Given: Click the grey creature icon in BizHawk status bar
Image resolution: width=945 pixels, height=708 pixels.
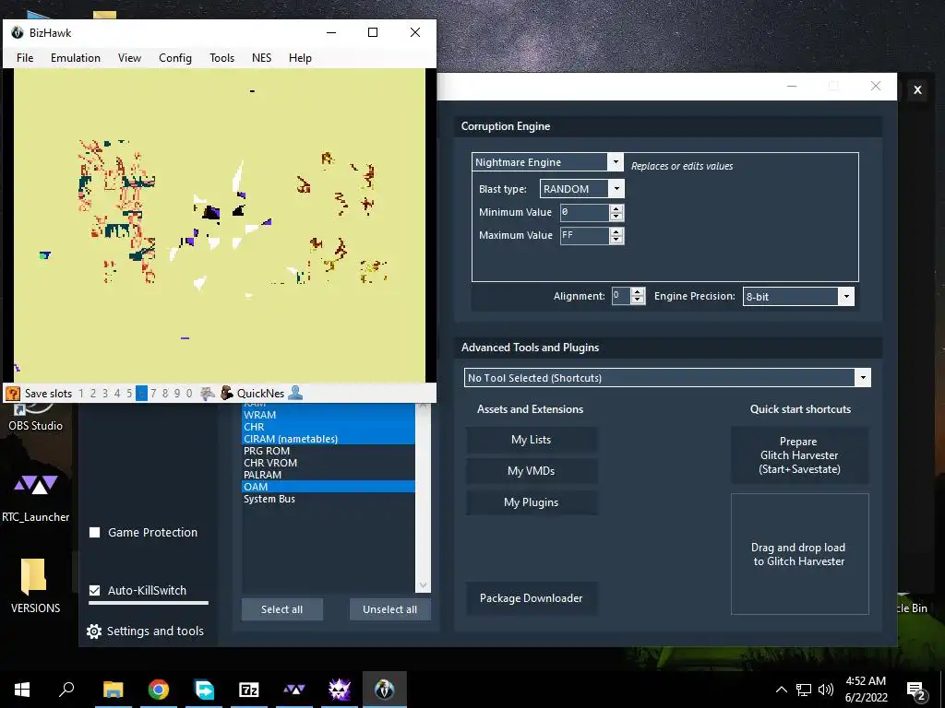Looking at the screenshot, I should [x=208, y=394].
